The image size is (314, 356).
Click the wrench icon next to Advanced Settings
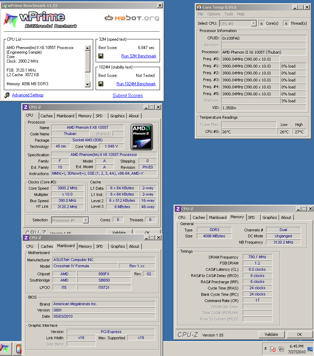pyautogui.click(x=7, y=95)
